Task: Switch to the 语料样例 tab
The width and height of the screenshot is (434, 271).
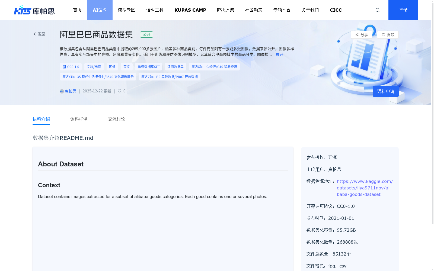Action: click(x=79, y=119)
